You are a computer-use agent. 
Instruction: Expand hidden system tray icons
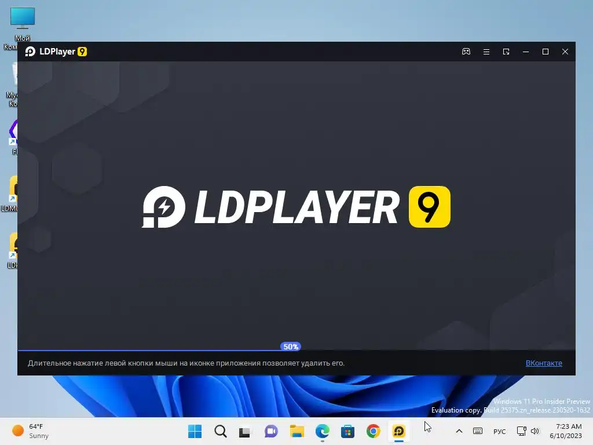(x=459, y=431)
